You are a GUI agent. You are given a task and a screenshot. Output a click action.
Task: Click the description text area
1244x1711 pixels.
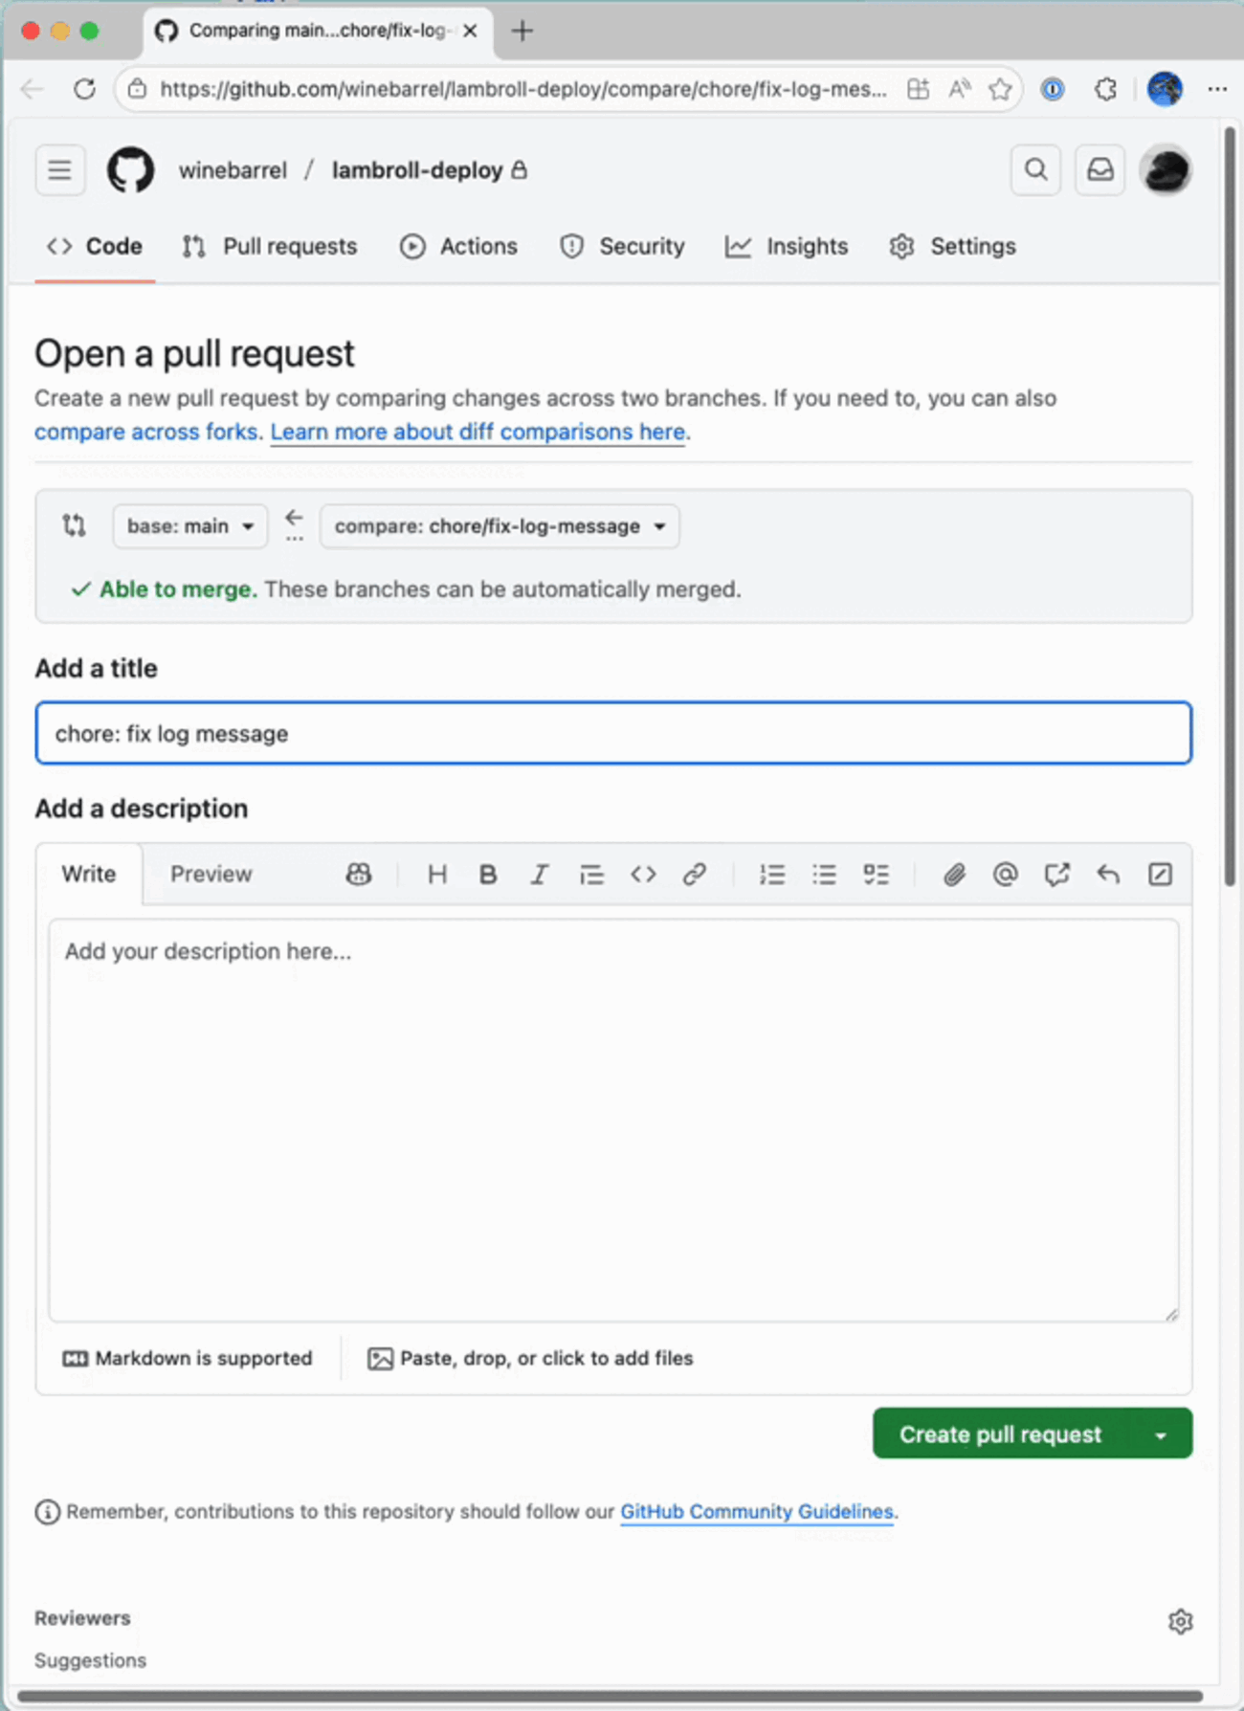point(613,1120)
